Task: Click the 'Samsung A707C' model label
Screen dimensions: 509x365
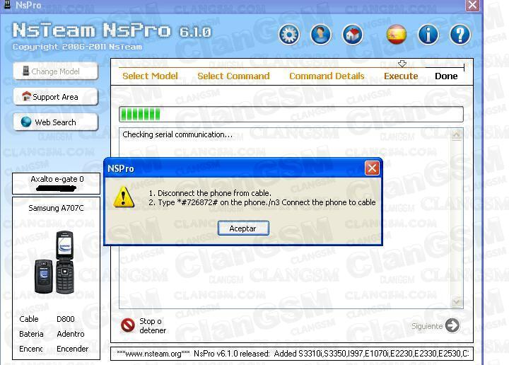Action: (x=56, y=208)
